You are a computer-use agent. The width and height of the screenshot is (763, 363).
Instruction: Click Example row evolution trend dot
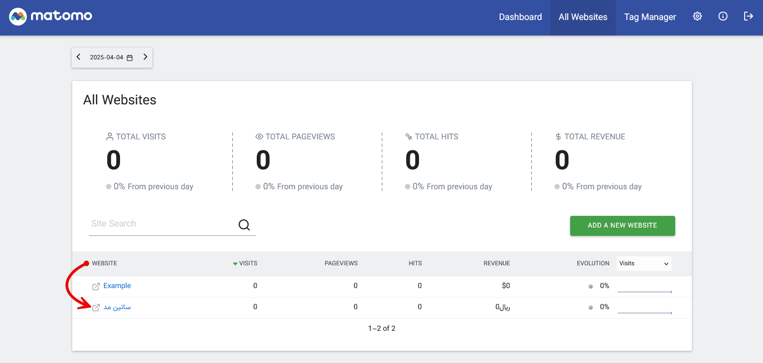tap(591, 286)
